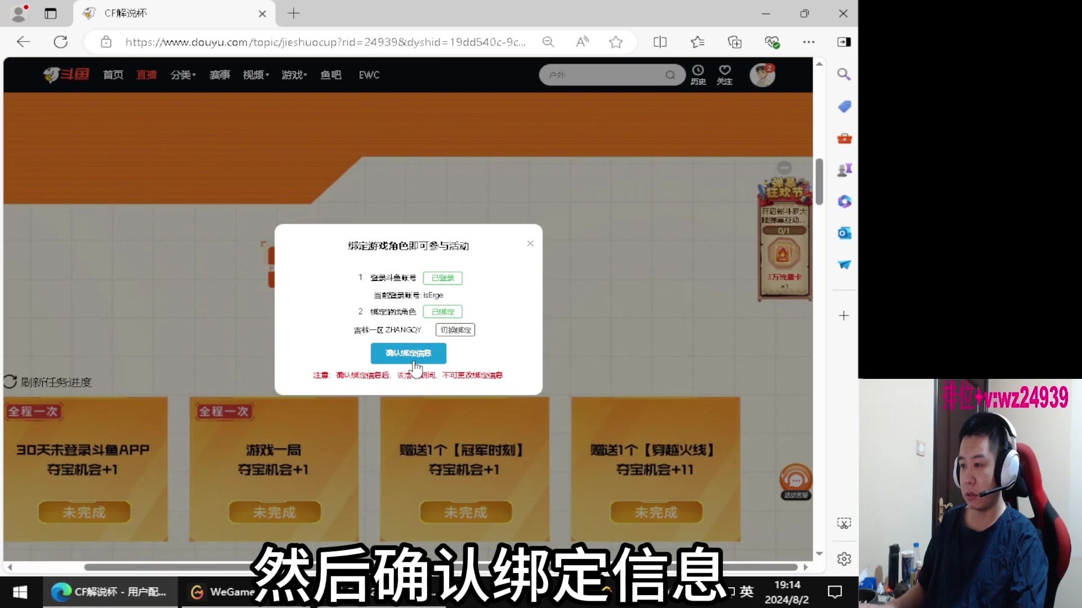Open the 鱼吧 navigation item
This screenshot has height=608, width=1082.
coord(331,74)
